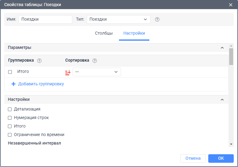
Task: Toggle the red sort direction icon
Action: [68, 72]
